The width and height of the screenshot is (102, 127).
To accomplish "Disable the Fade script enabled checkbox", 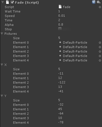I will coord(12,2).
